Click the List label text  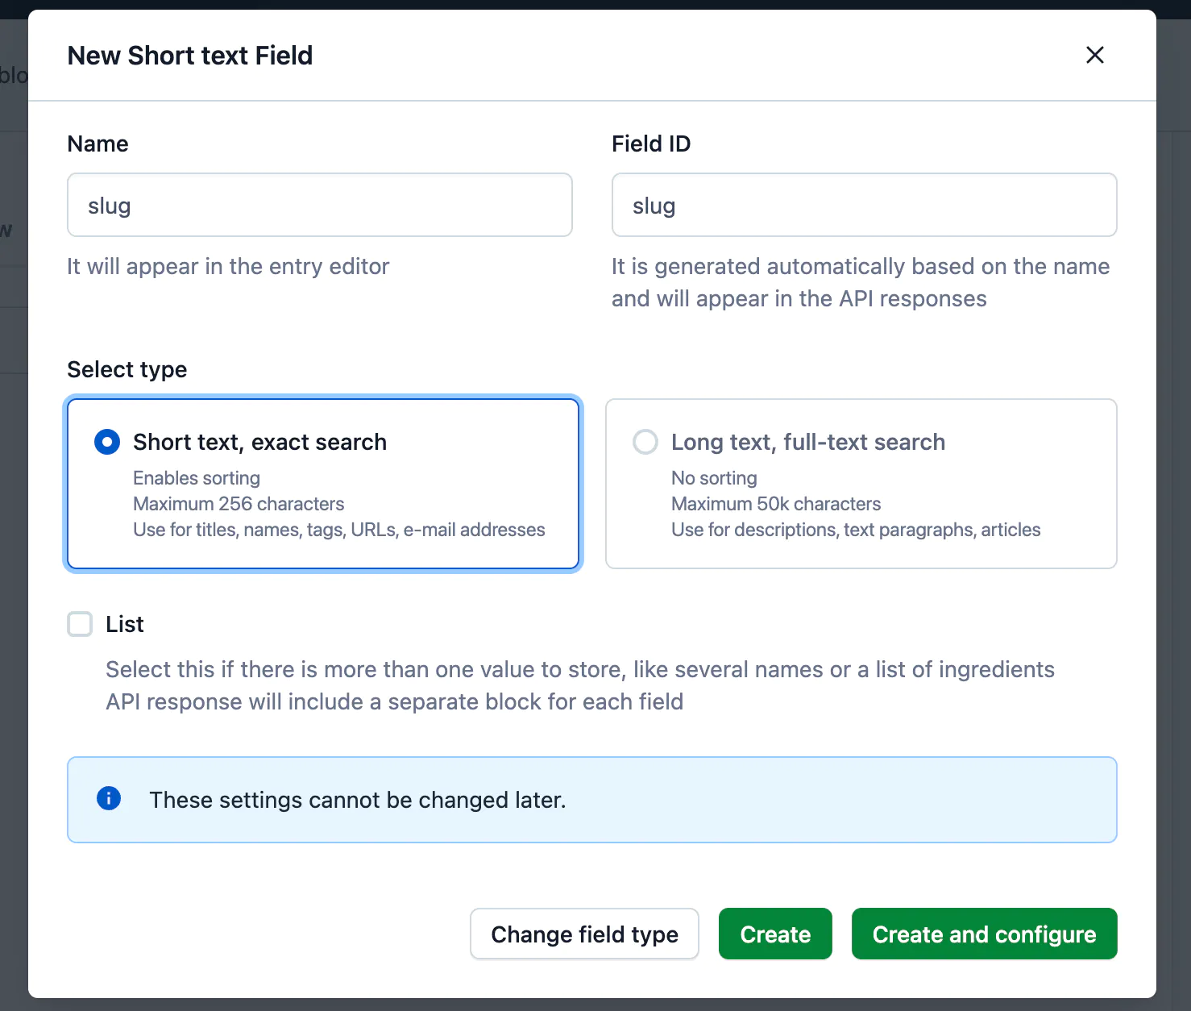[x=125, y=624]
